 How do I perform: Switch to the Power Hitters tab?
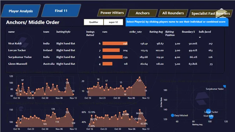pyautogui.click(x=112, y=13)
